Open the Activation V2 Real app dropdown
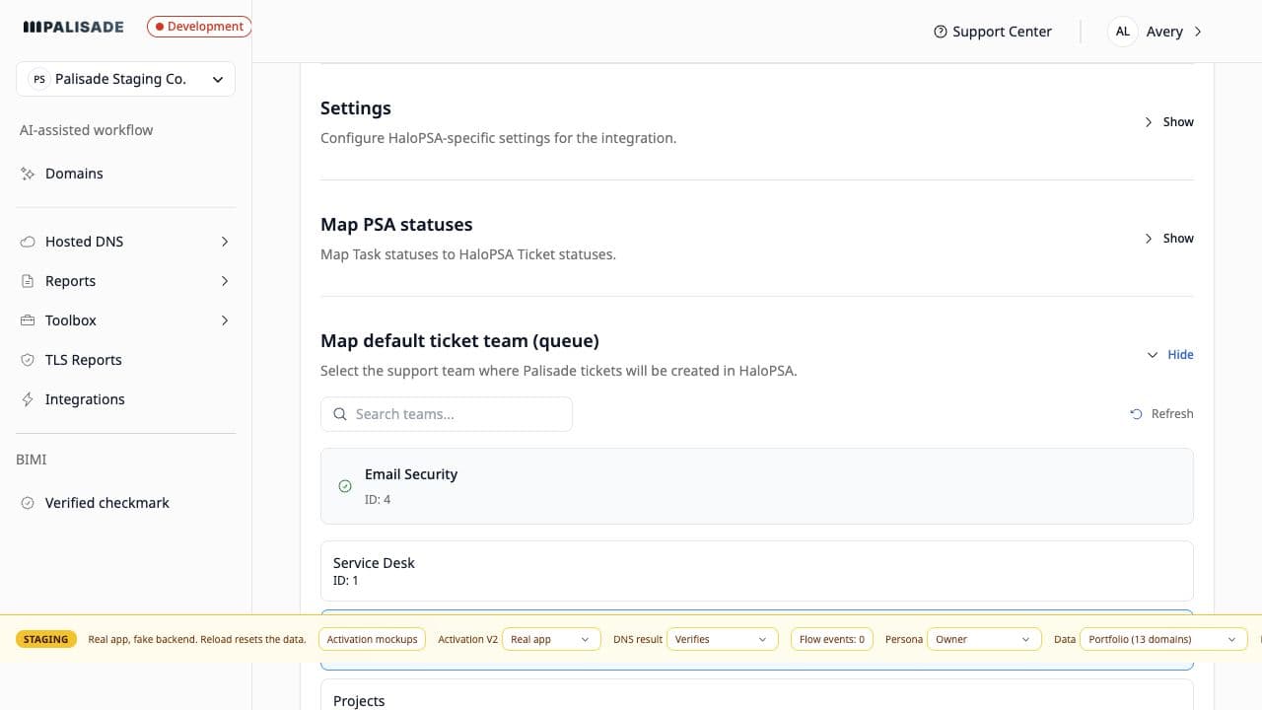 [551, 639]
